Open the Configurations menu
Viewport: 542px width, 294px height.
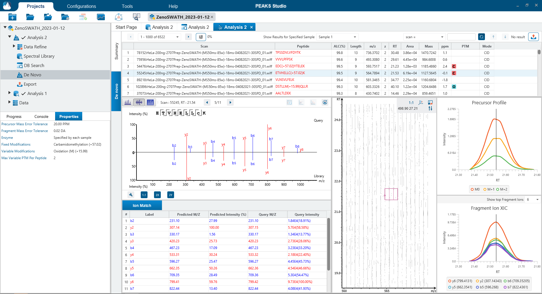click(x=81, y=6)
